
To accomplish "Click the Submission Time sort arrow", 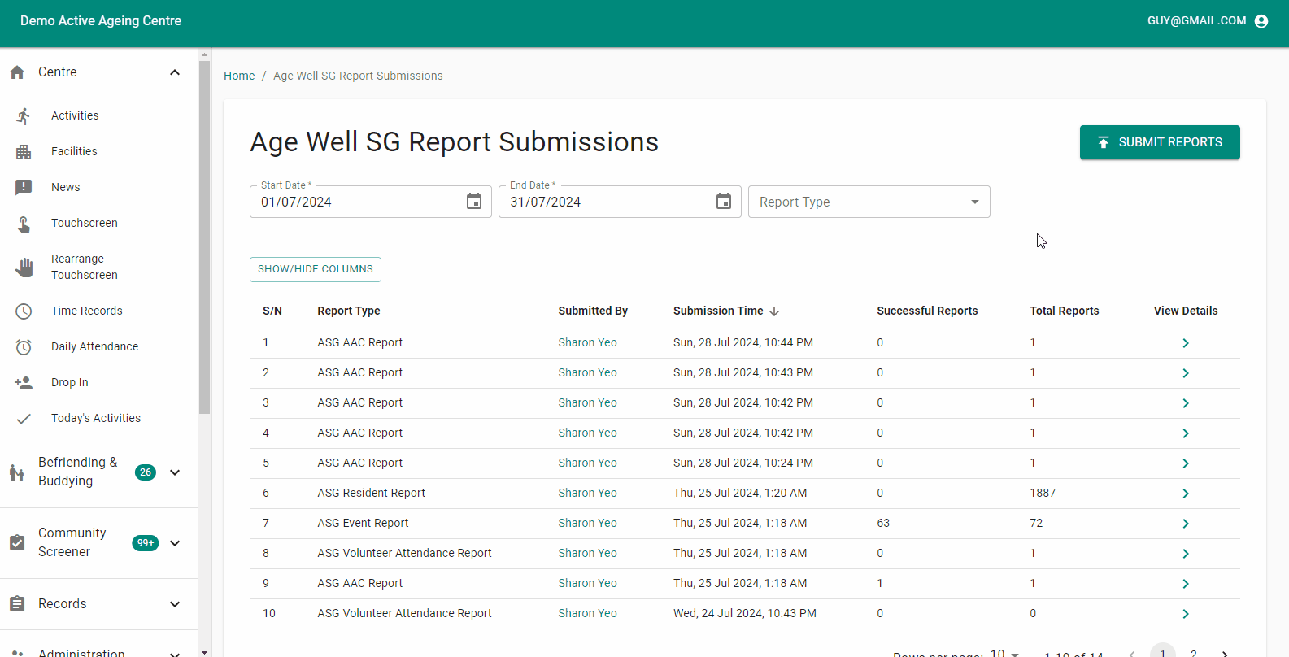I will tap(774, 311).
